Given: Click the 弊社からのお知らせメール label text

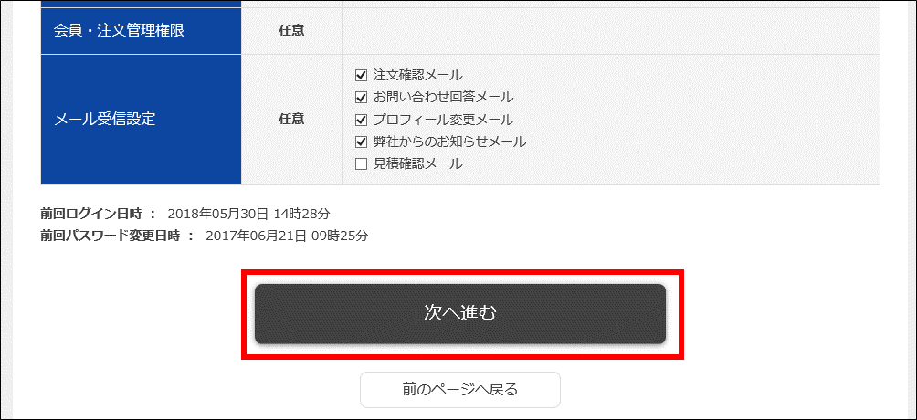Looking at the screenshot, I should tap(449, 142).
